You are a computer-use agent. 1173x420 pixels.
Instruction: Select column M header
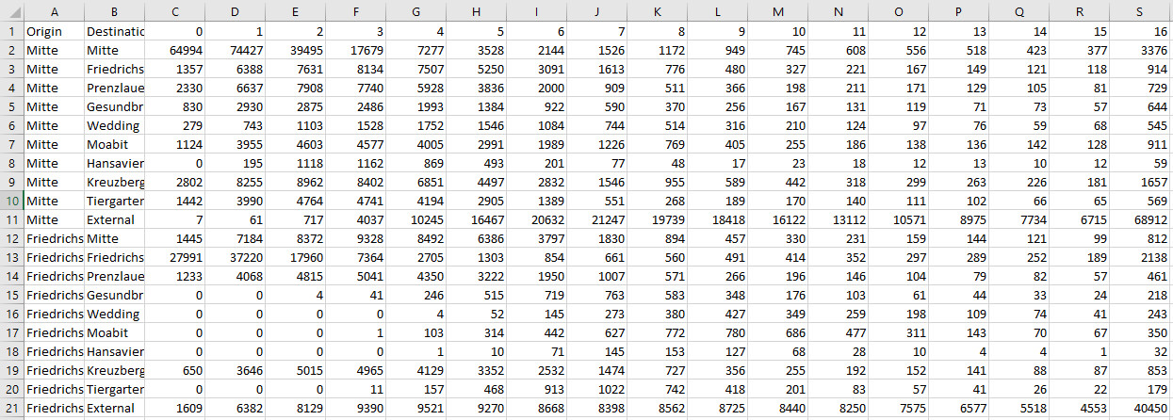777,10
